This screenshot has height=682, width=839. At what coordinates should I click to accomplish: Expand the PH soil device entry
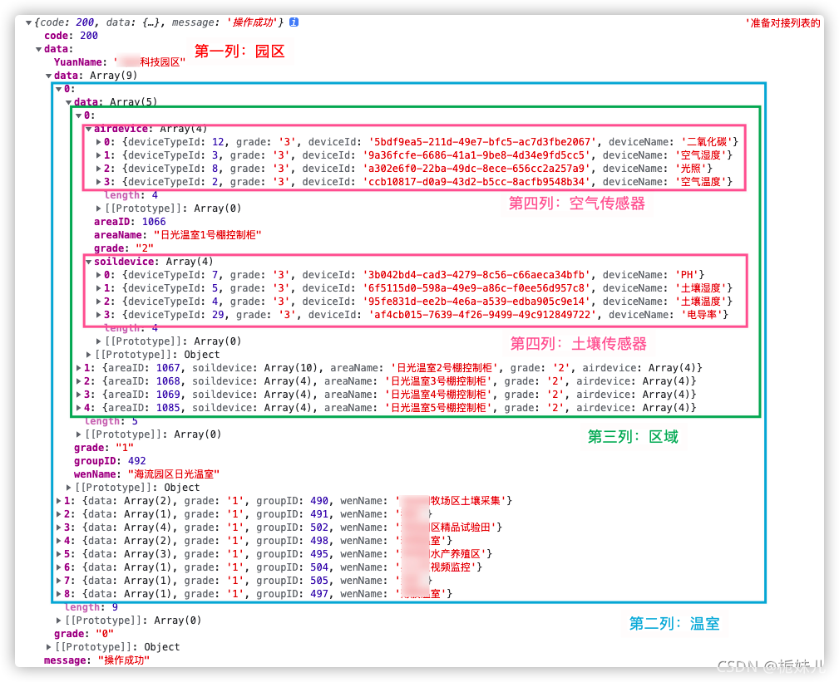[x=100, y=275]
